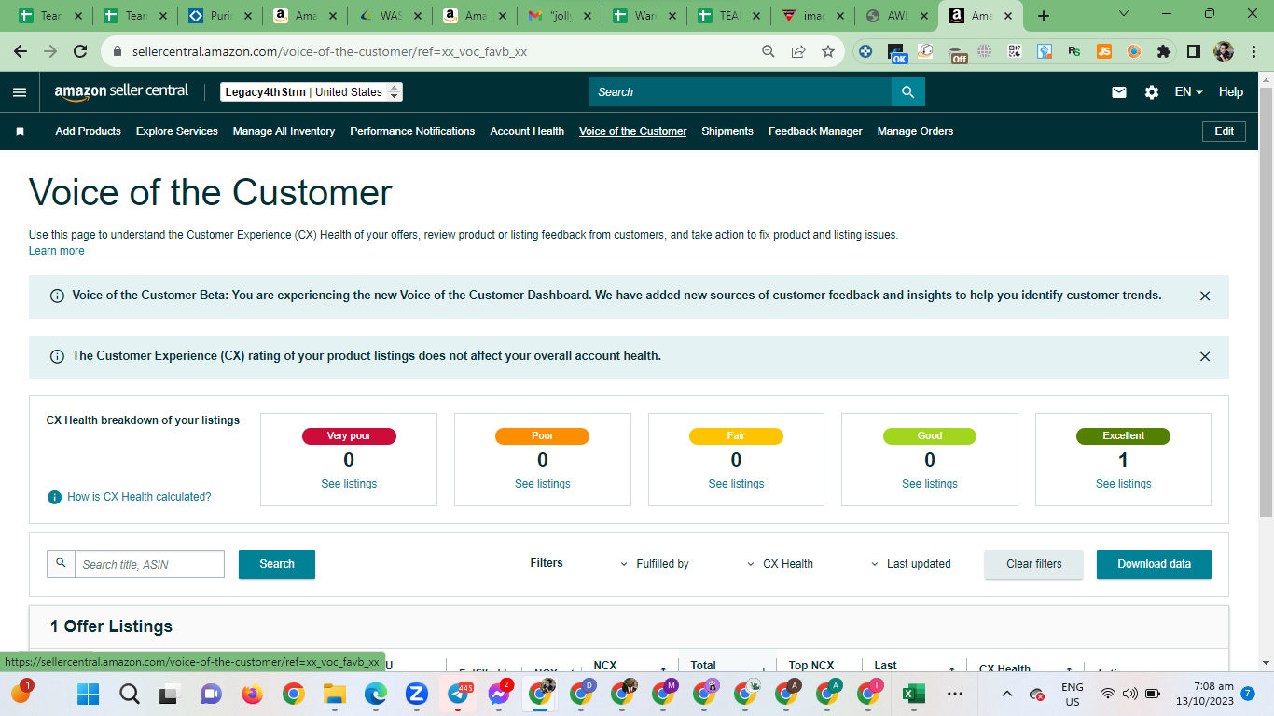The width and height of the screenshot is (1274, 716).
Task: Expand the CX Health filter
Action: 781,564
